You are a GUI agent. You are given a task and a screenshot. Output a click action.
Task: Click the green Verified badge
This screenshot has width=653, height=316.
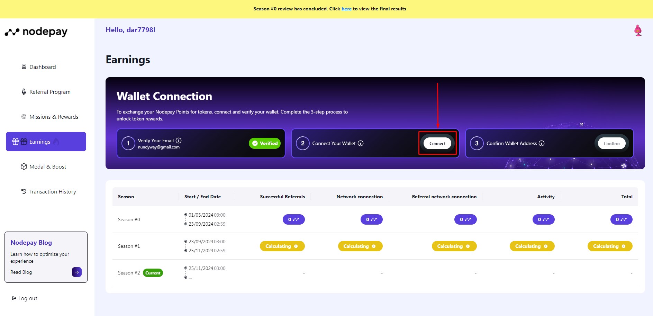tap(265, 143)
